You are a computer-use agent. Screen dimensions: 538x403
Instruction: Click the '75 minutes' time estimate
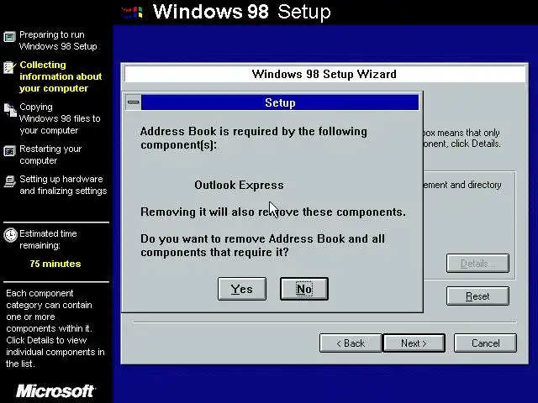click(55, 264)
